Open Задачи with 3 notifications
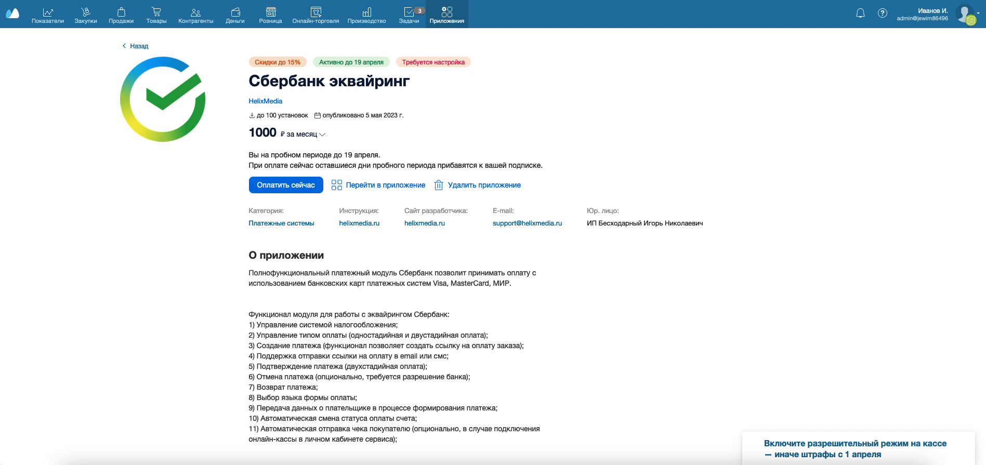Screen dimensions: 986x465 pos(410,15)
